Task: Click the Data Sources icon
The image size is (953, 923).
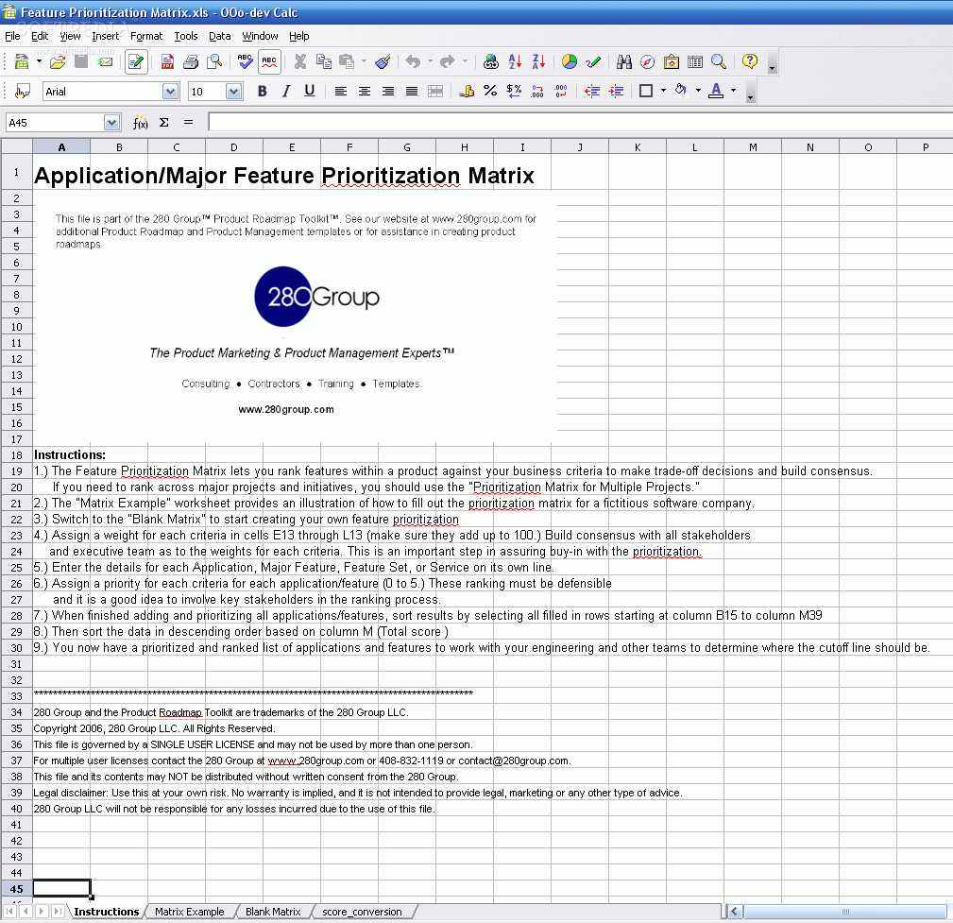Action: point(695,61)
